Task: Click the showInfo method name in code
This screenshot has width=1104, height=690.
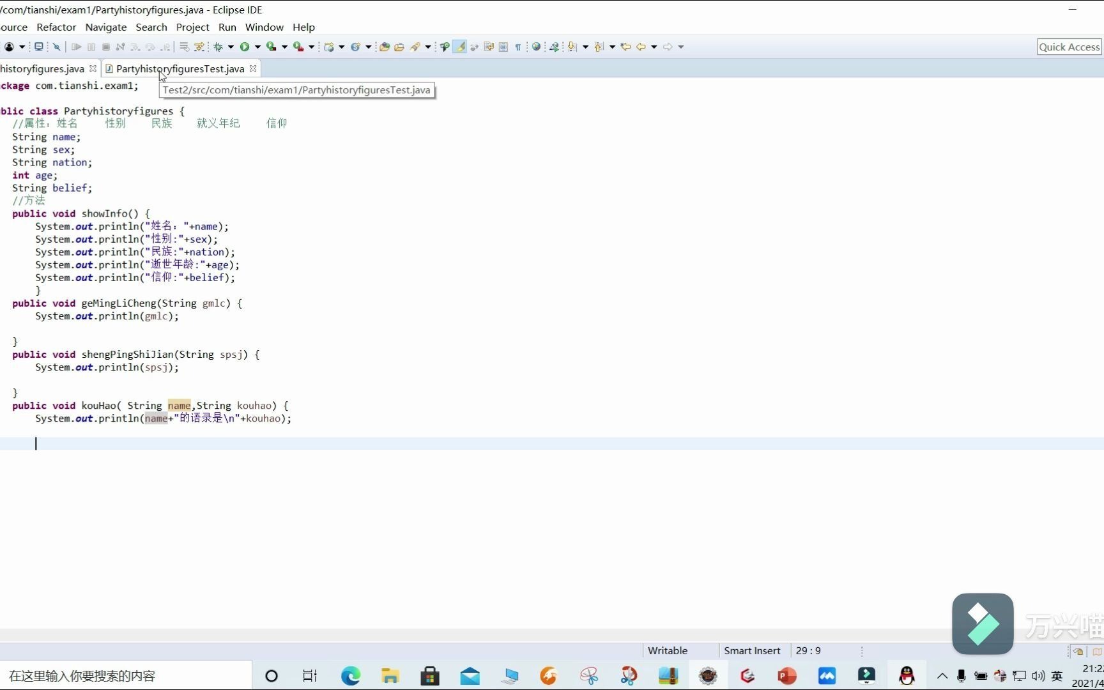Action: (x=104, y=213)
